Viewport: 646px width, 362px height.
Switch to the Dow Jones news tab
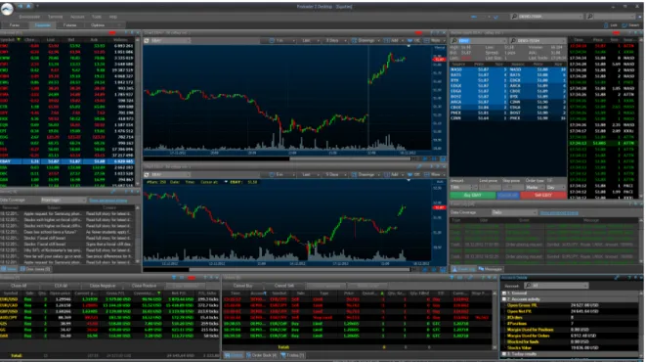[35, 269]
